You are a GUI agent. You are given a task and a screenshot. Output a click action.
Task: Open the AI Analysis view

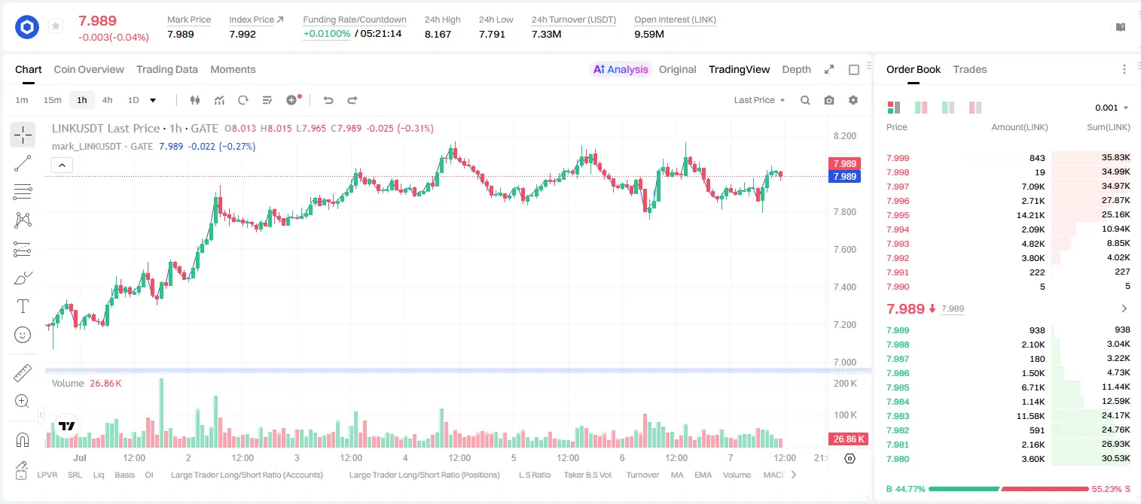tap(620, 69)
